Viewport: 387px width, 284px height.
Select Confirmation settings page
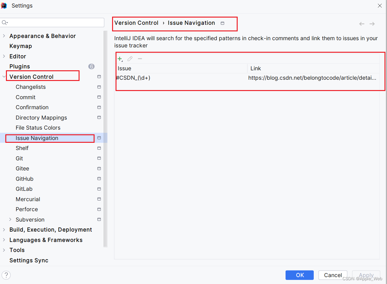[32, 107]
